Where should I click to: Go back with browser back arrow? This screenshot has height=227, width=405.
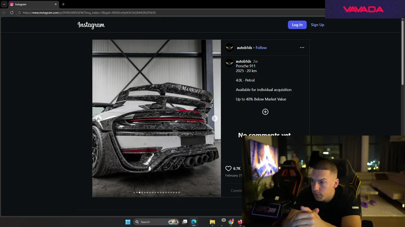[4, 13]
